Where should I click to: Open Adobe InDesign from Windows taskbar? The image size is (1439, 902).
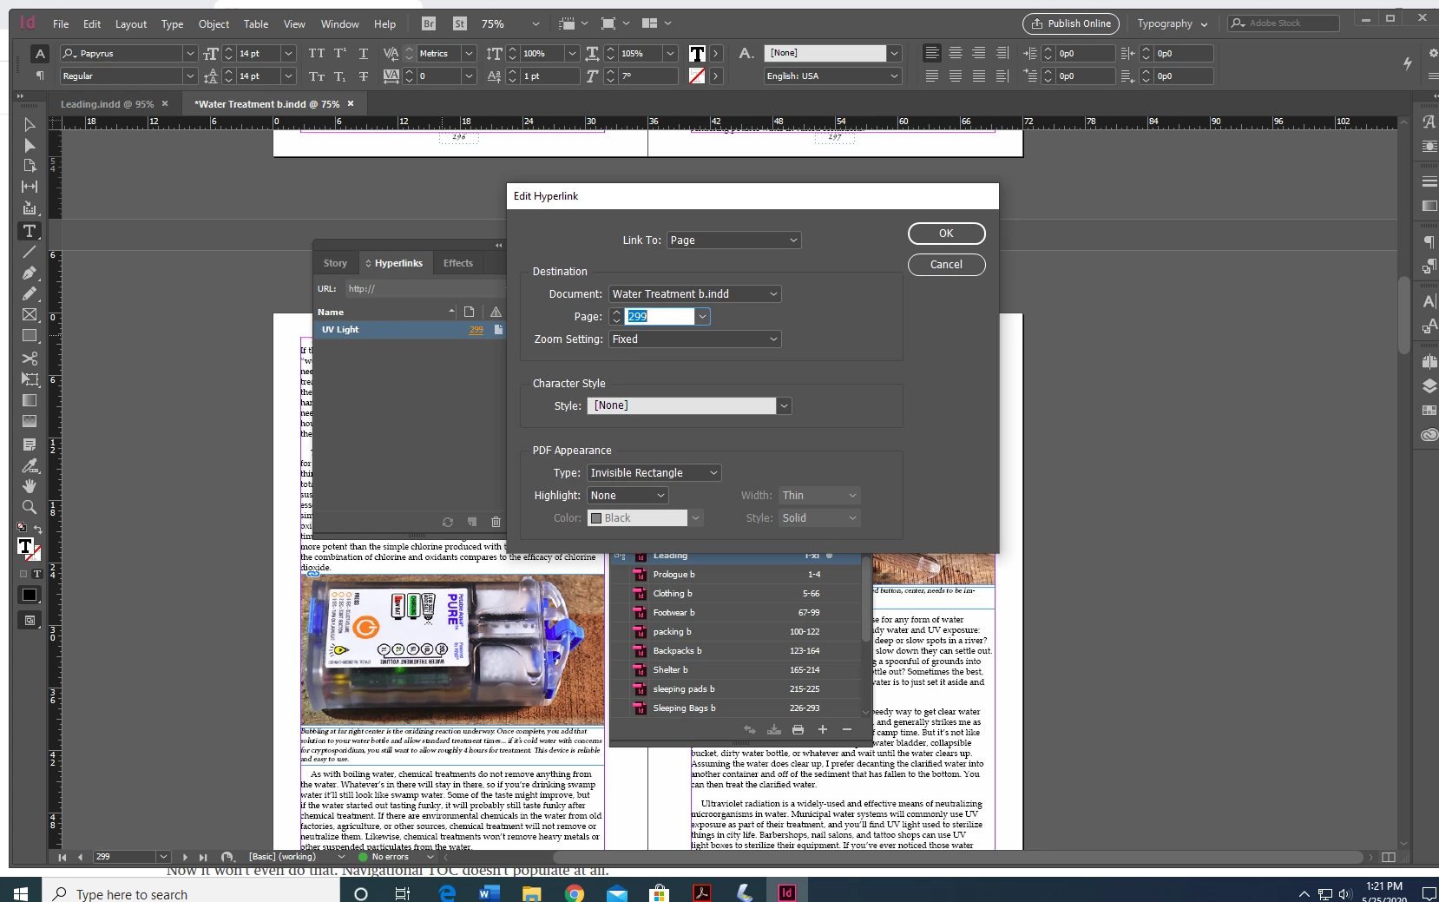[786, 892]
